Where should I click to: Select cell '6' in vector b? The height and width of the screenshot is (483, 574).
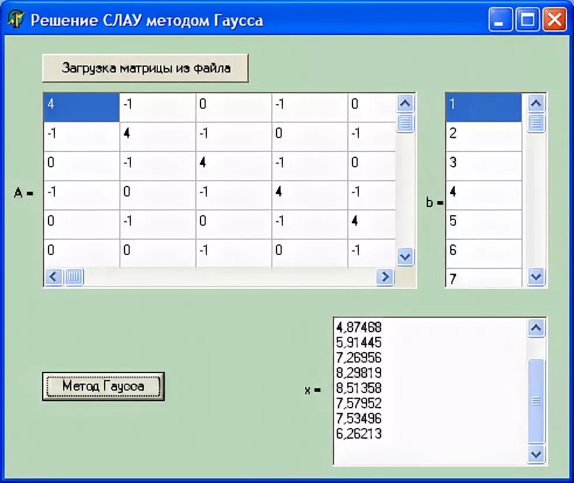click(483, 254)
